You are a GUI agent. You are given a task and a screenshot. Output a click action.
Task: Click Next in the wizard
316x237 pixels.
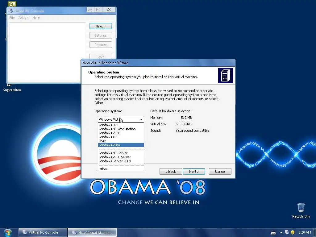coord(194,172)
